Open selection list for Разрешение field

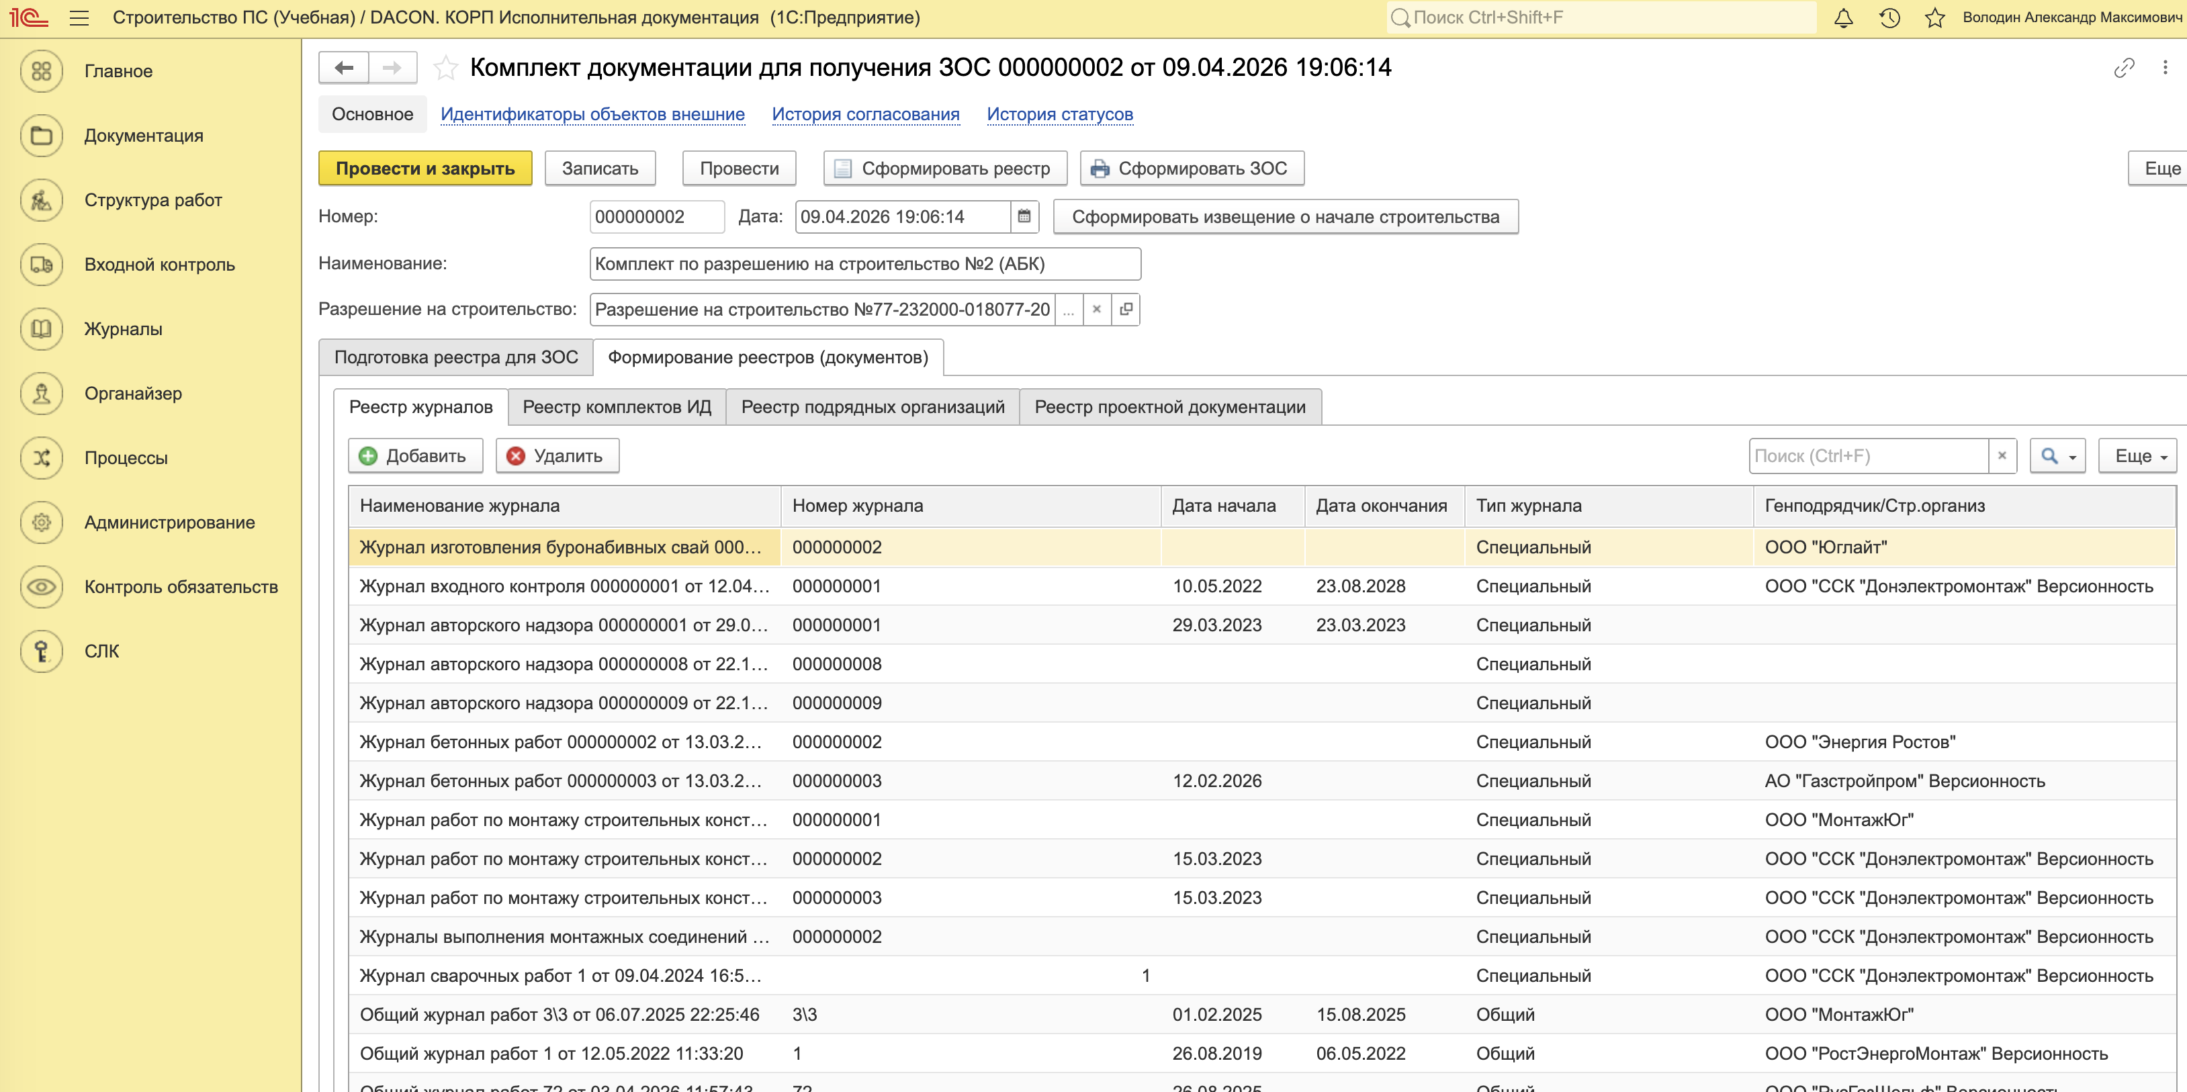(x=1068, y=310)
